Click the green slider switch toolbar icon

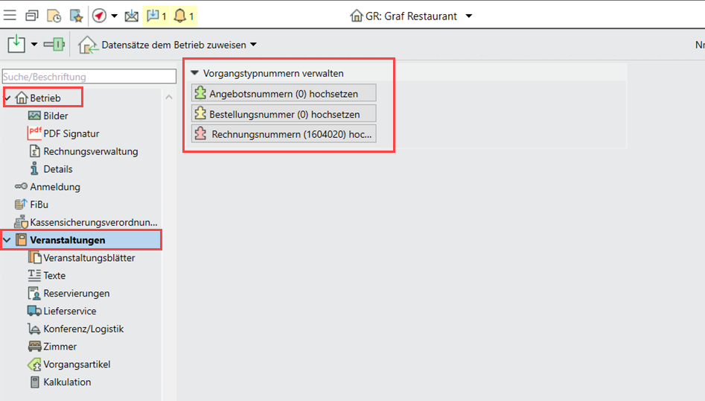point(54,45)
